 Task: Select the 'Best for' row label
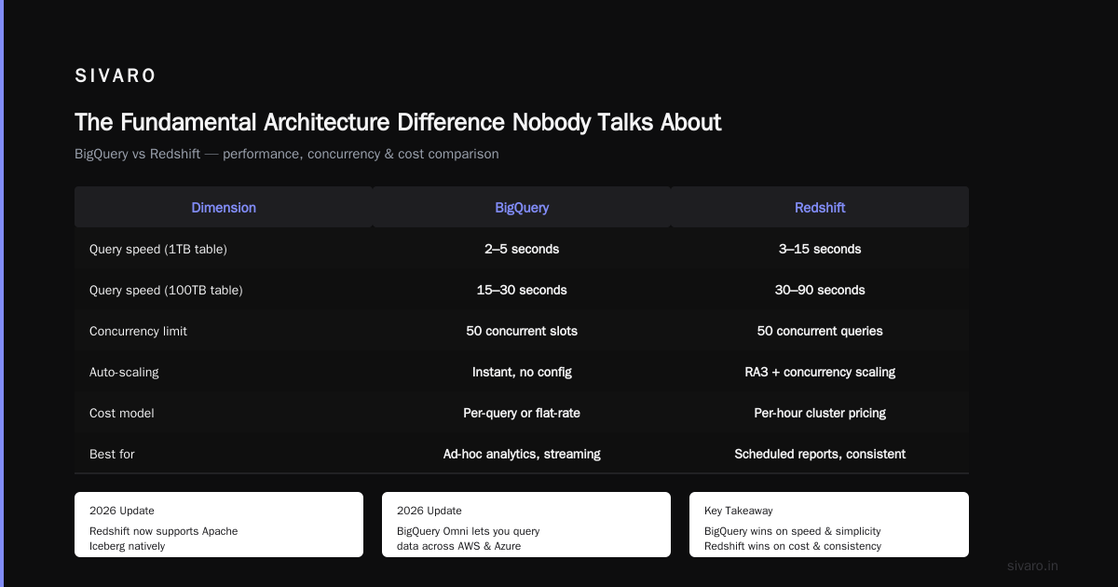[x=112, y=454]
